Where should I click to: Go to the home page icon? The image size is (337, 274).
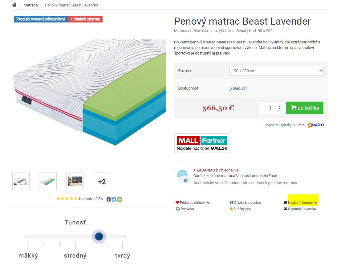(x=14, y=5)
